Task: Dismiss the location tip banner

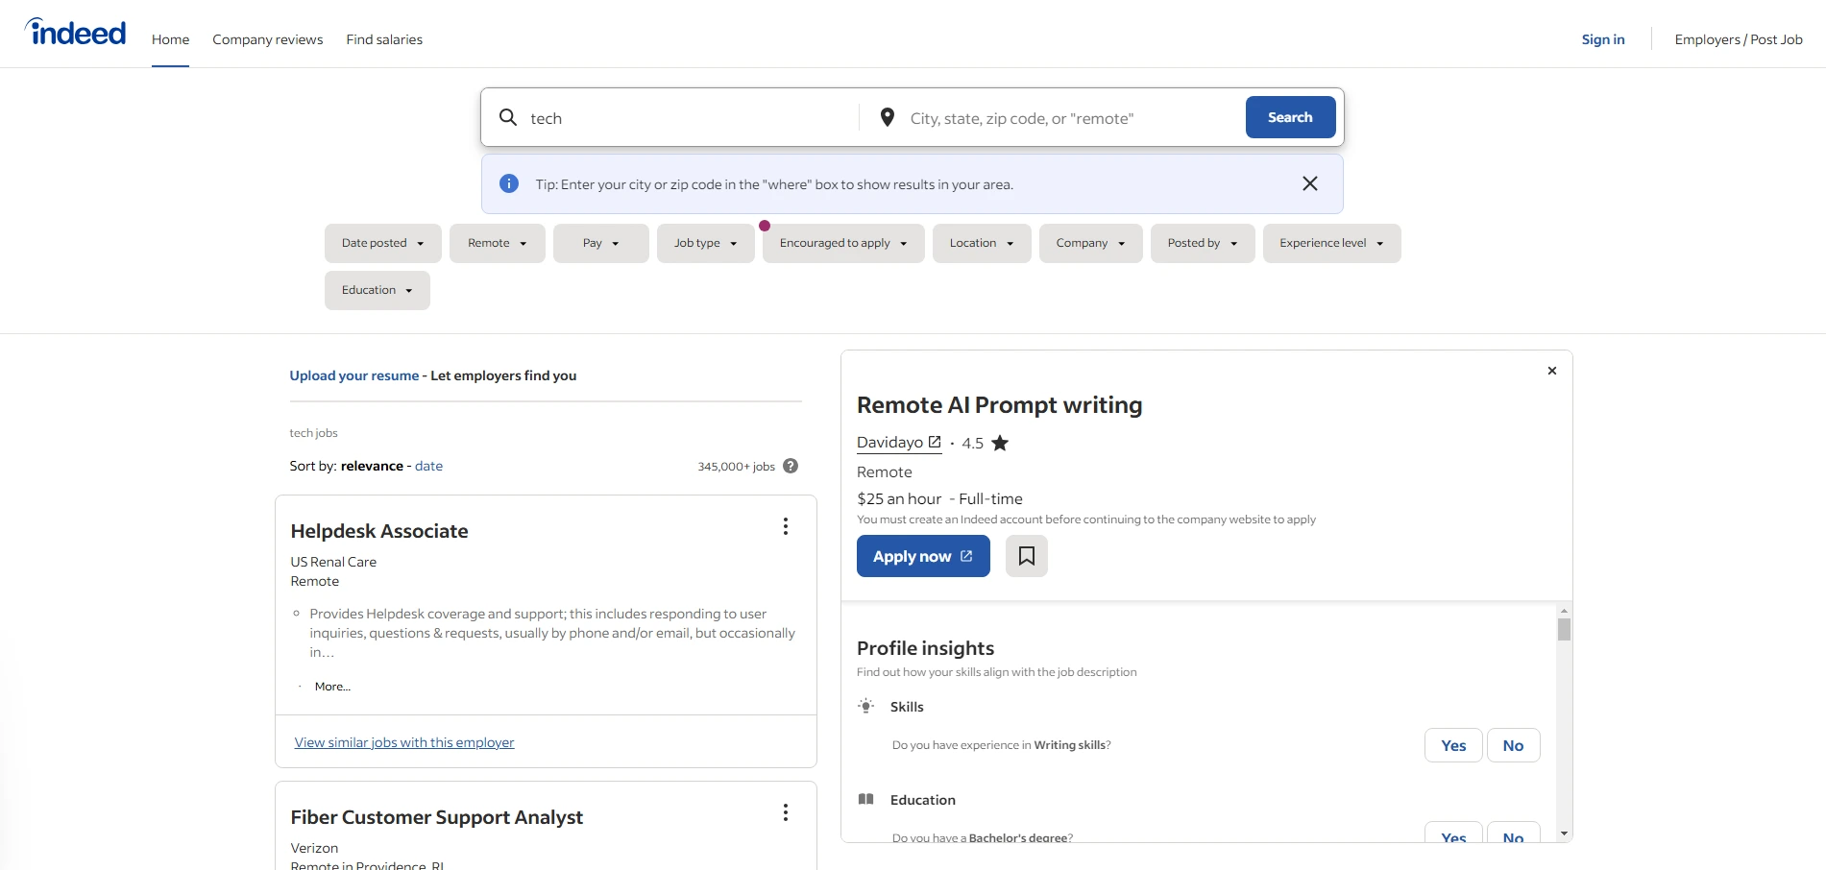Action: coord(1309,183)
